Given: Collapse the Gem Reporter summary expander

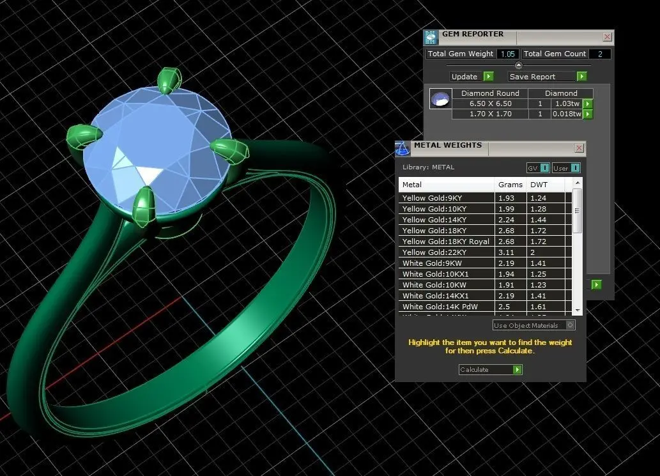Looking at the screenshot, I should click(x=519, y=65).
